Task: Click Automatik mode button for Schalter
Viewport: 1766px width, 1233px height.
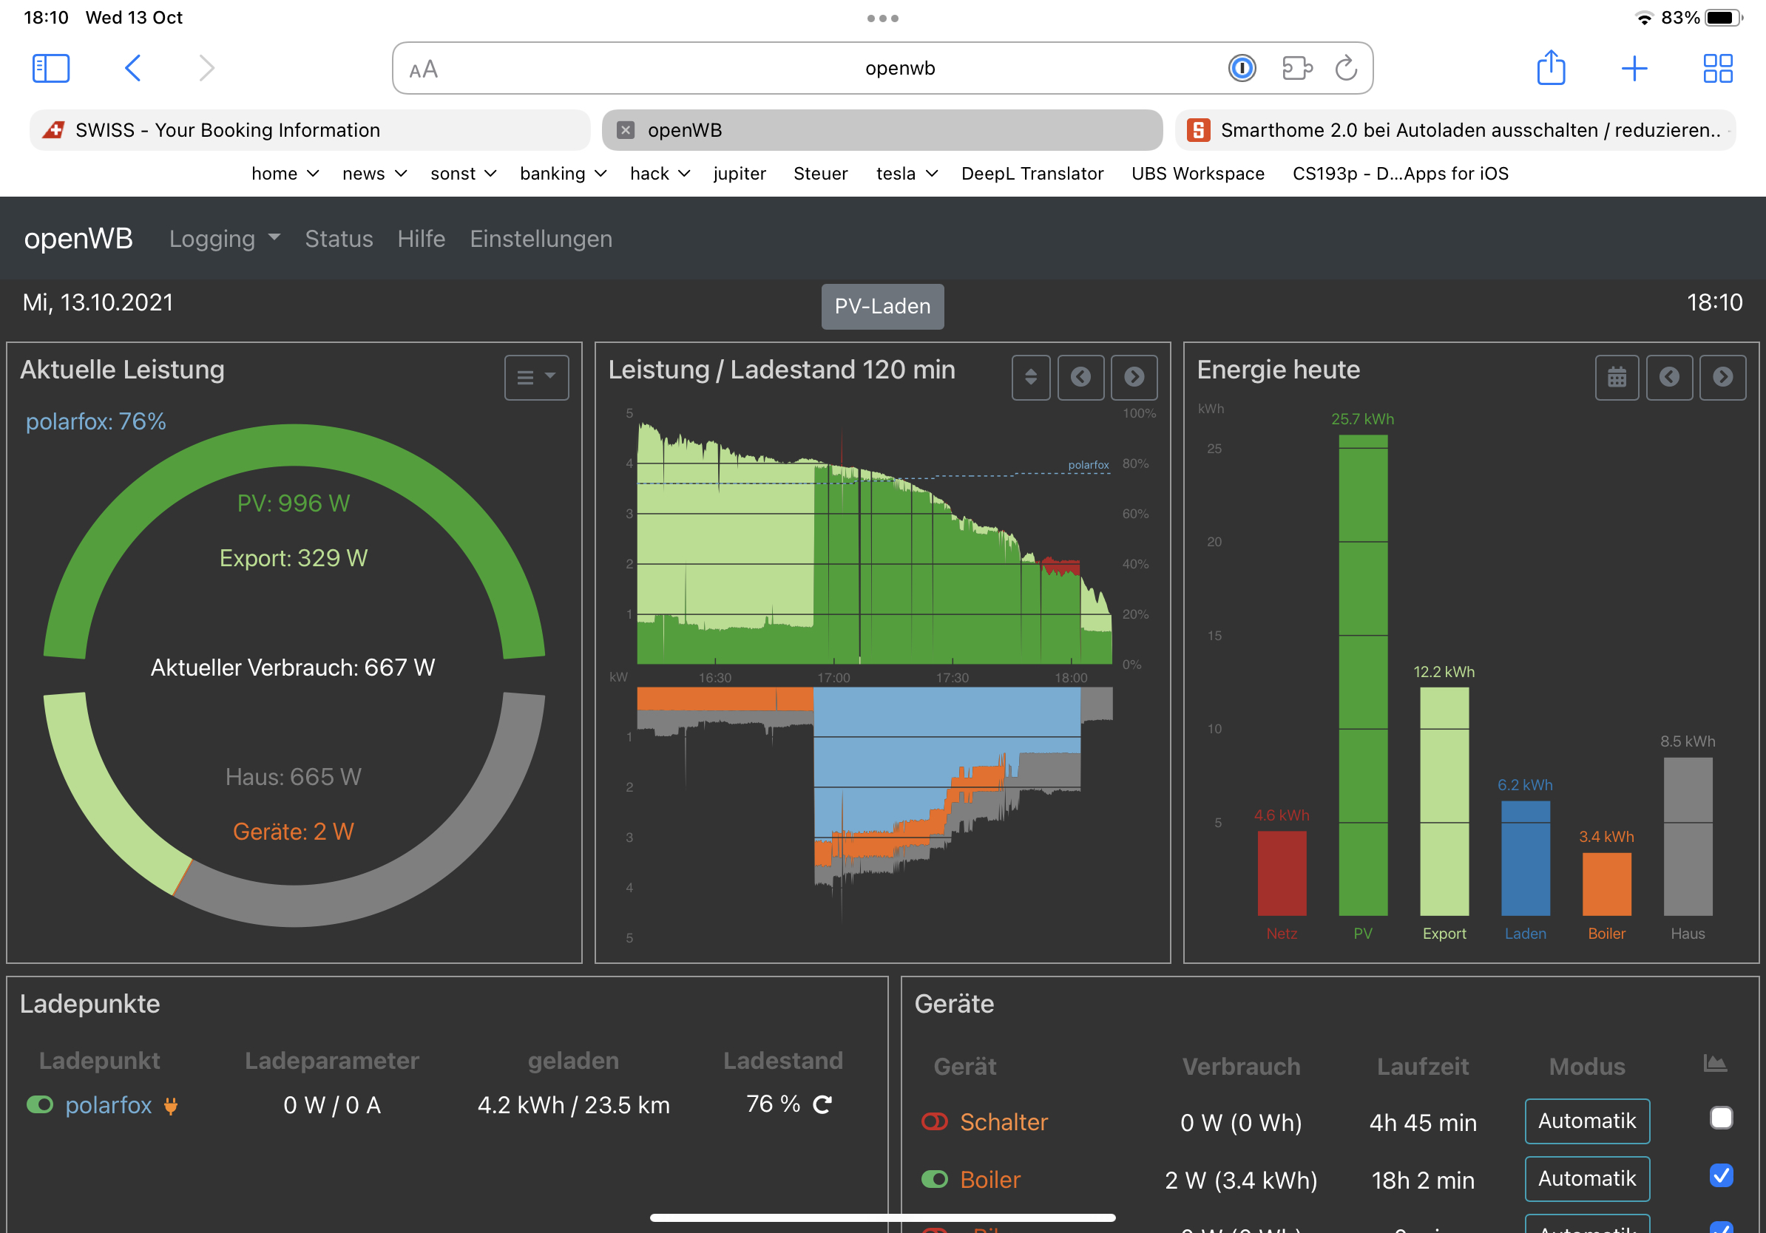Action: [x=1587, y=1121]
